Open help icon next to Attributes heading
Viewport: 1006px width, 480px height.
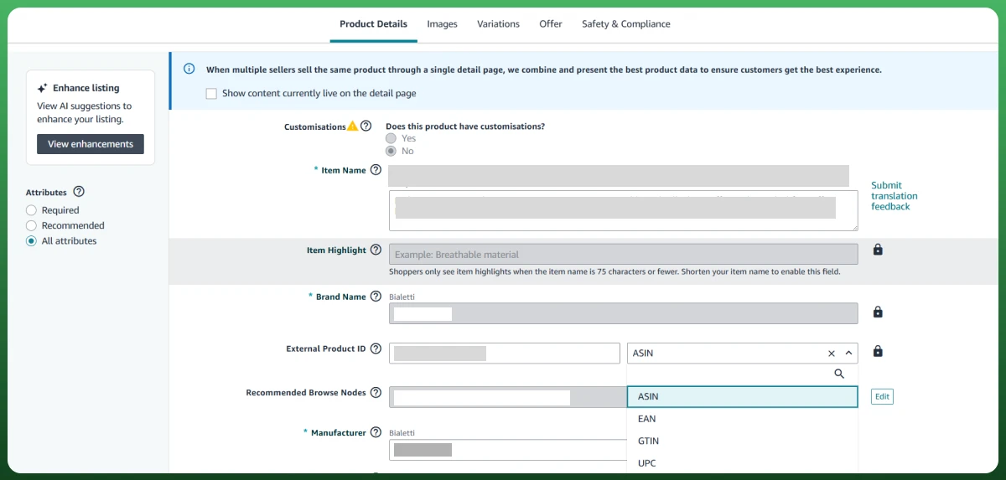(79, 192)
